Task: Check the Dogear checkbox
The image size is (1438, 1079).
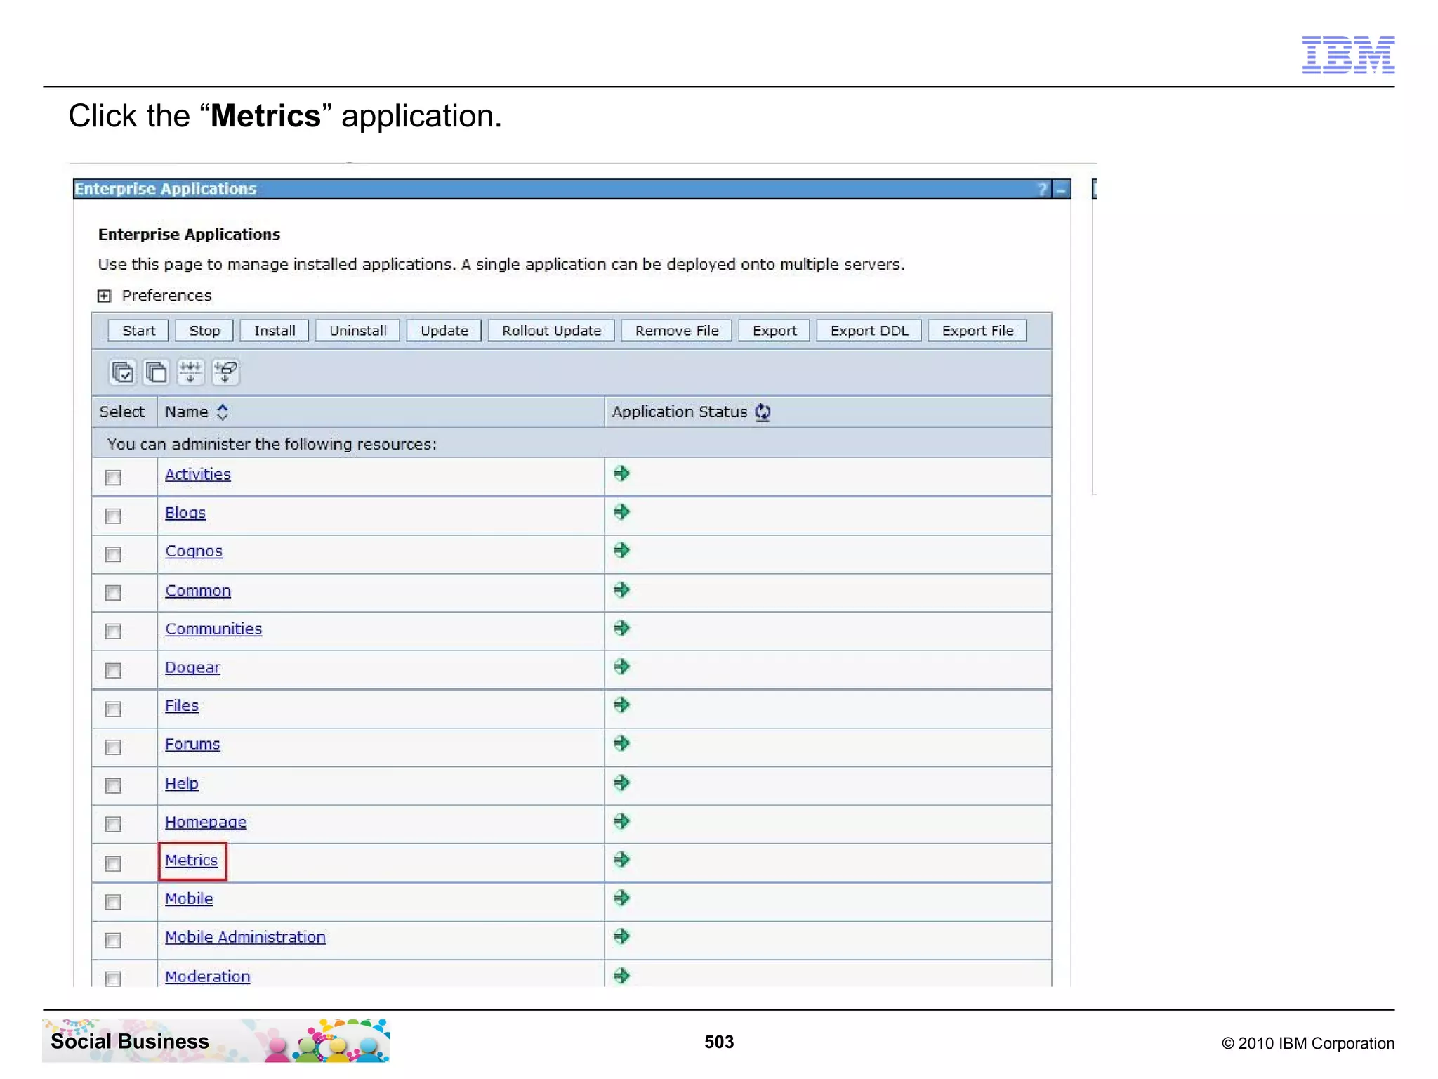Action: coord(113,671)
